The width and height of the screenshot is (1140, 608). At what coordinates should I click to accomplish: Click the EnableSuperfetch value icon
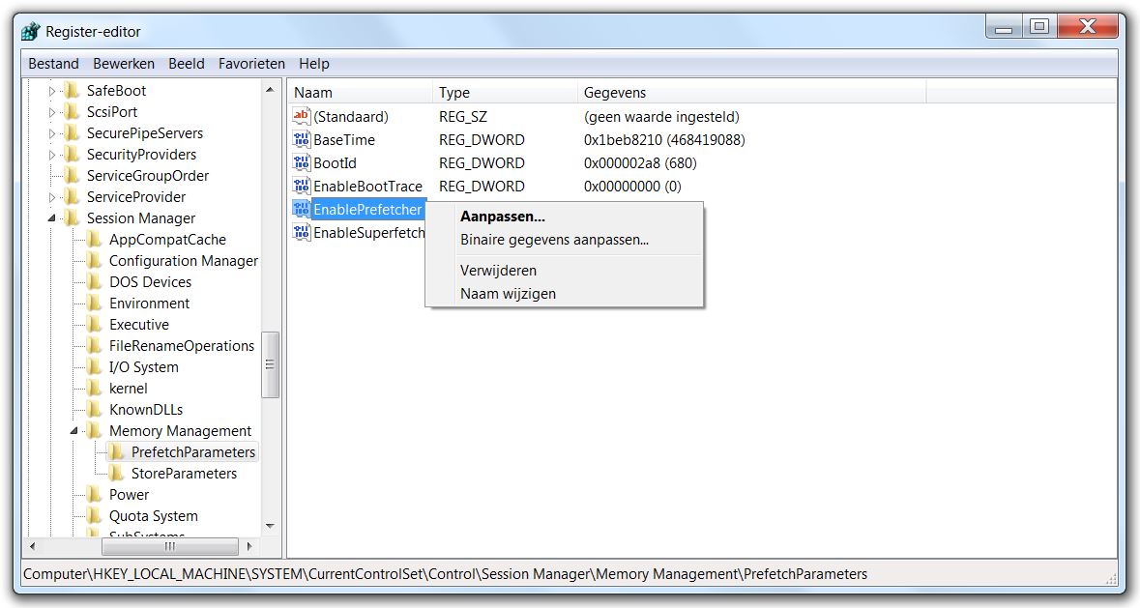click(301, 232)
